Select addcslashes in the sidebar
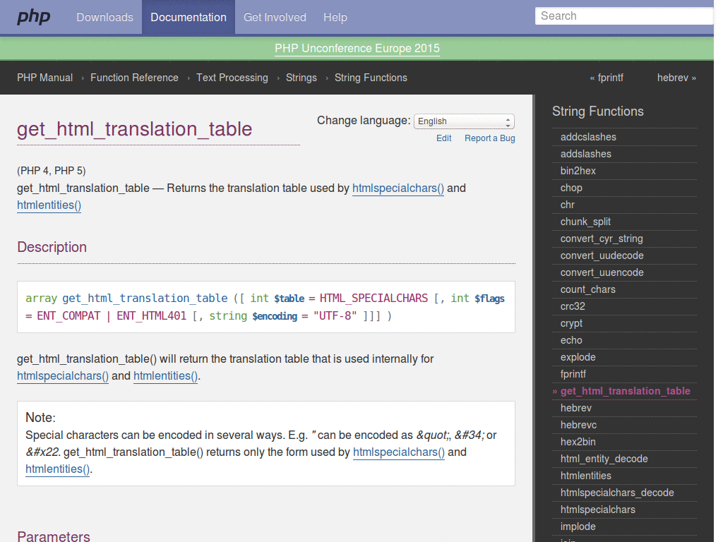This screenshot has width=723, height=542. click(x=588, y=137)
